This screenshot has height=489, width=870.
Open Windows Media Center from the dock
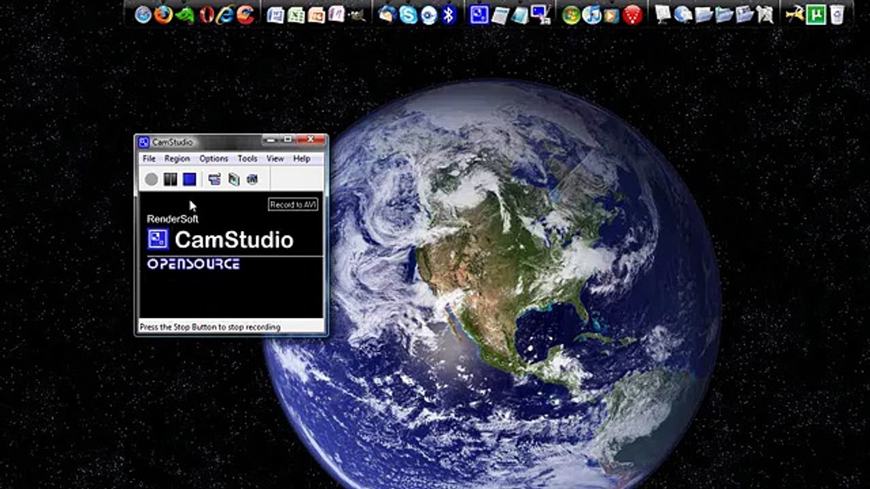pyautogui.click(x=572, y=14)
